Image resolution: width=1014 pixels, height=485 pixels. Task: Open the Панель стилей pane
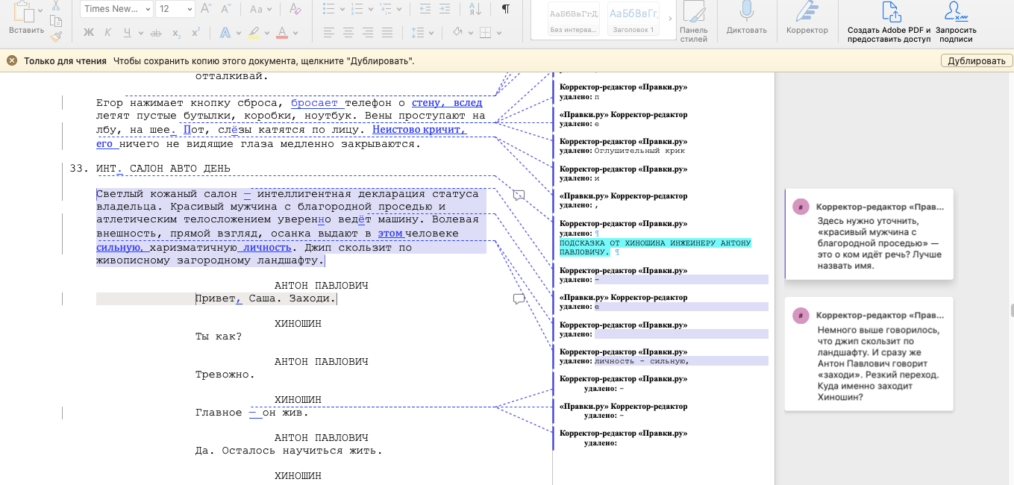pyautogui.click(x=694, y=21)
